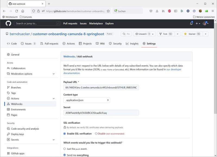Open Pull requests in the top navigation

70,24
